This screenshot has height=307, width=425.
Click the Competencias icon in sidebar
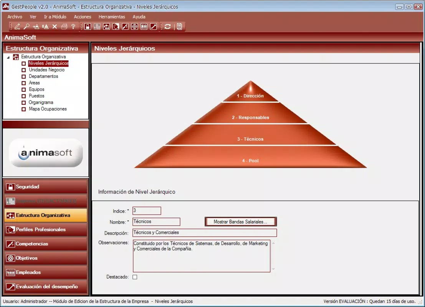(x=10, y=244)
